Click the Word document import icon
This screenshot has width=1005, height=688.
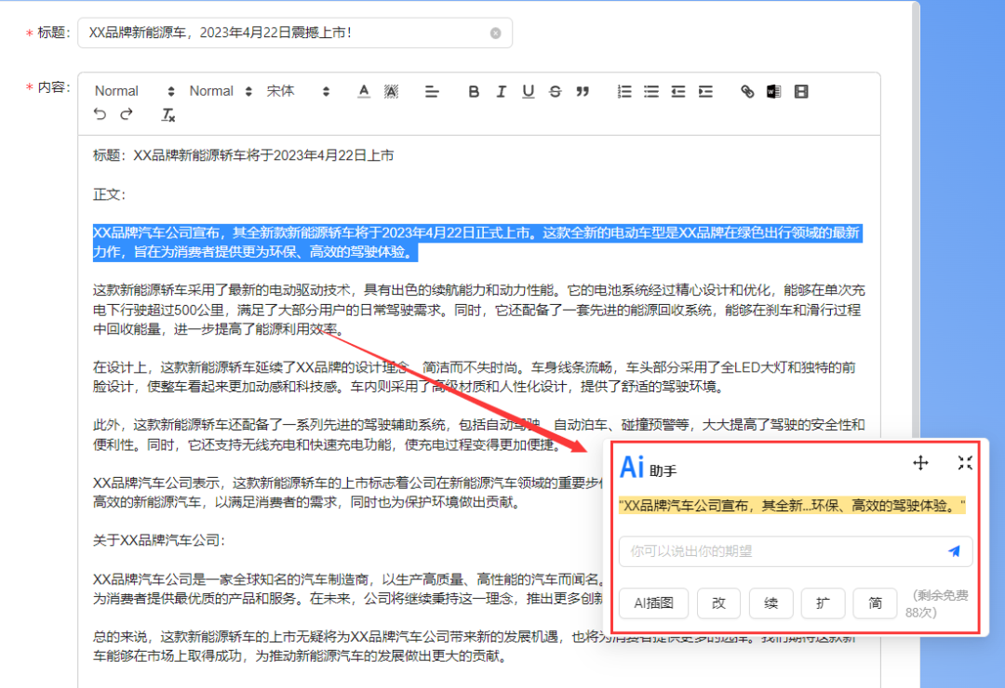coord(773,92)
